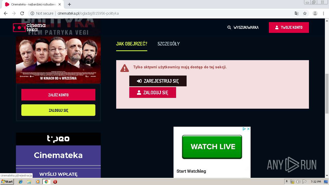Click the scrollbar down arrow

point(327,176)
